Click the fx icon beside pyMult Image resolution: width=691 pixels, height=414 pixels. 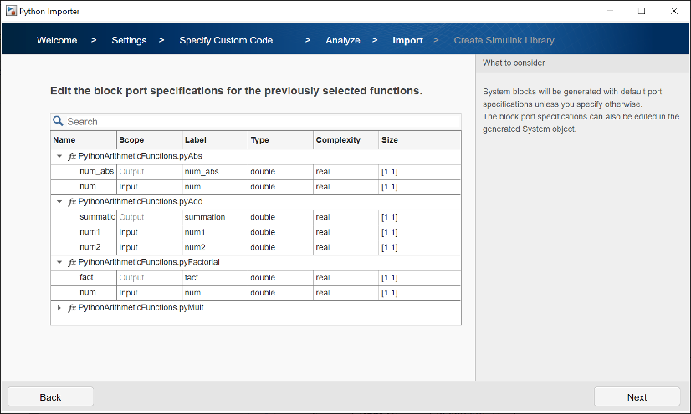(x=72, y=308)
